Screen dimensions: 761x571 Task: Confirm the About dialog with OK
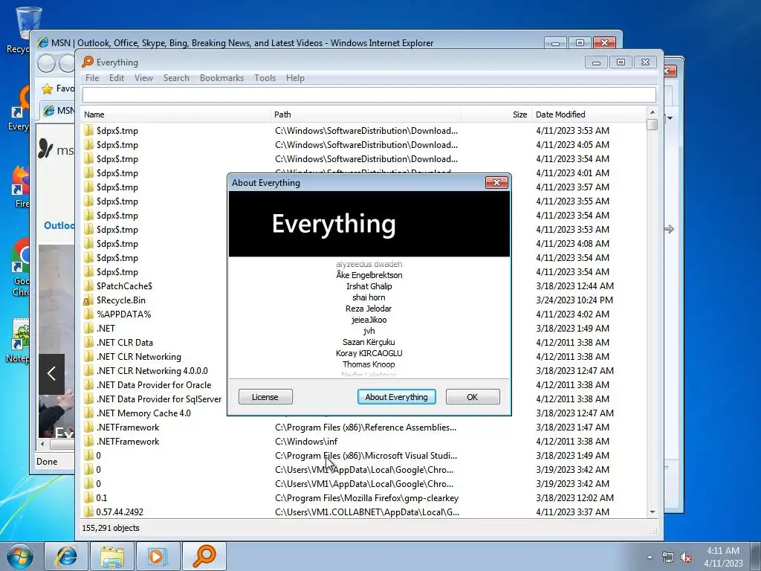point(472,397)
